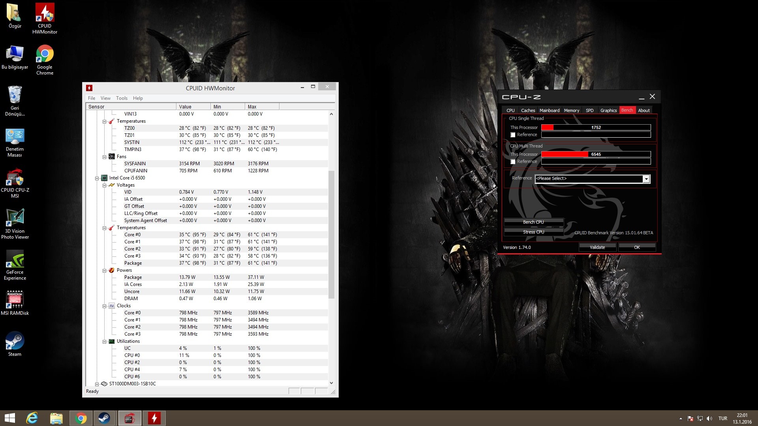Open HWMonitor File menu

(92, 98)
